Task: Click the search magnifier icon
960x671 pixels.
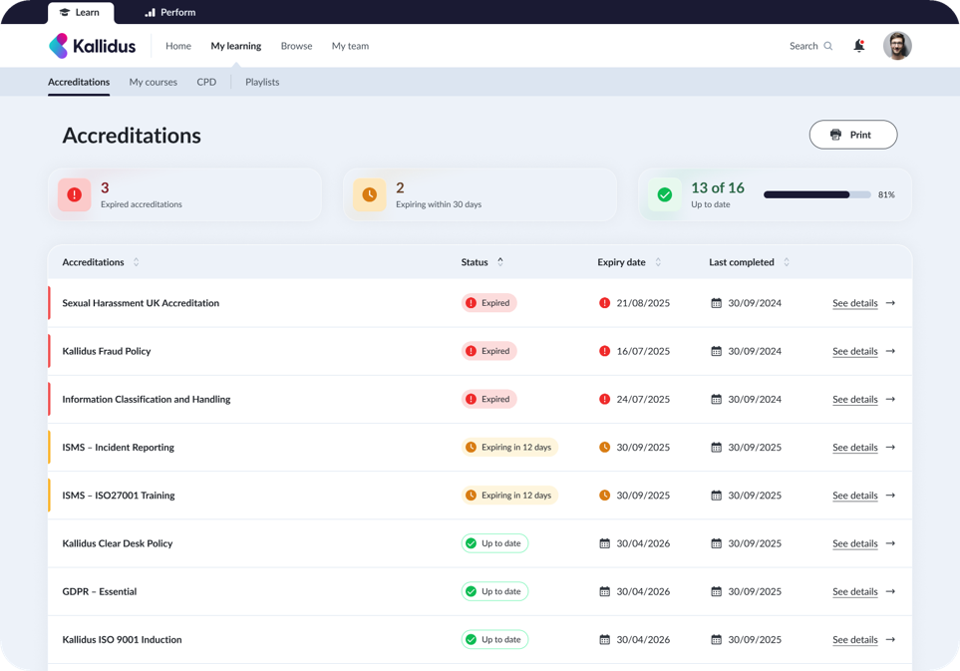Action: (x=827, y=46)
